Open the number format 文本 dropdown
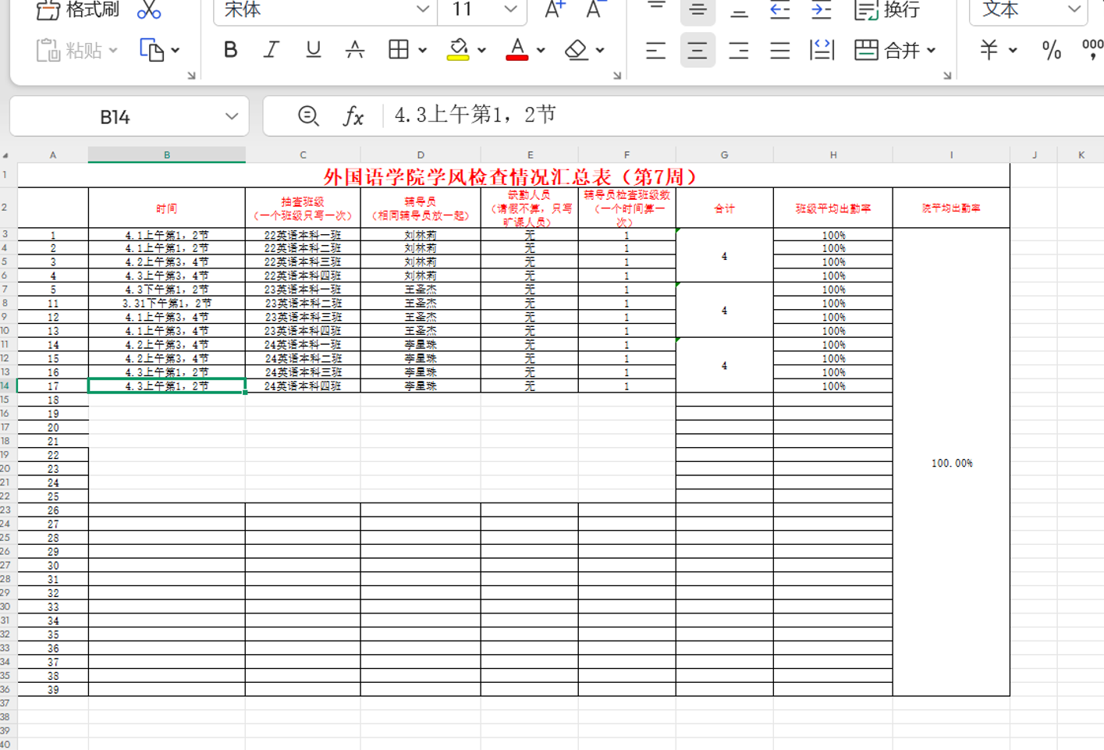Viewport: 1104px width, 750px height. point(1074,9)
